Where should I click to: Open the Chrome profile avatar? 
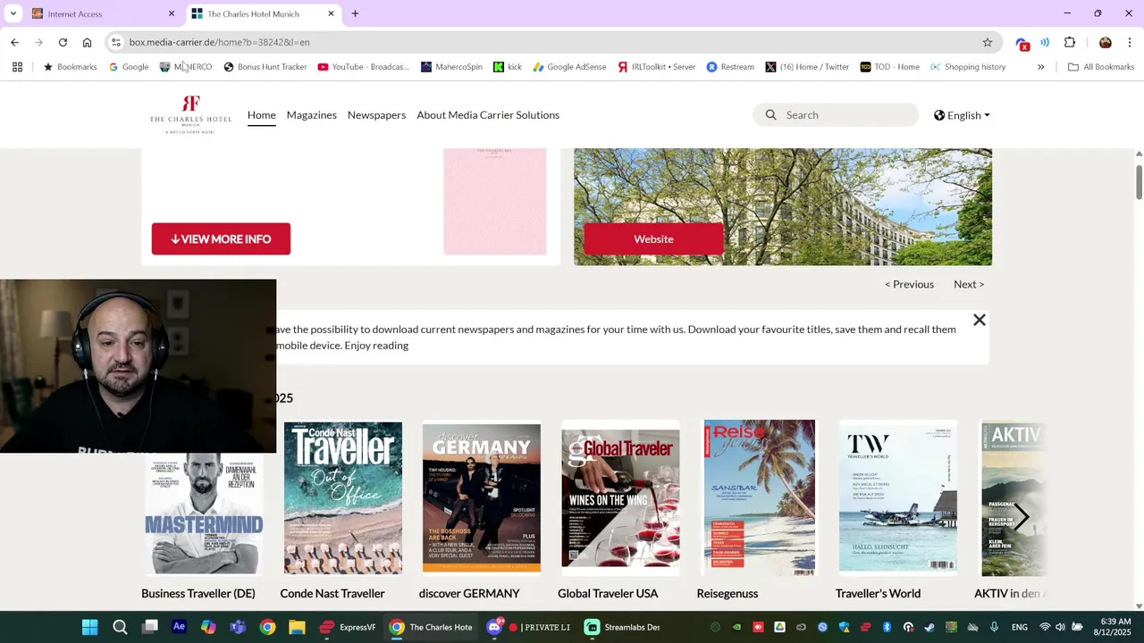(1106, 42)
